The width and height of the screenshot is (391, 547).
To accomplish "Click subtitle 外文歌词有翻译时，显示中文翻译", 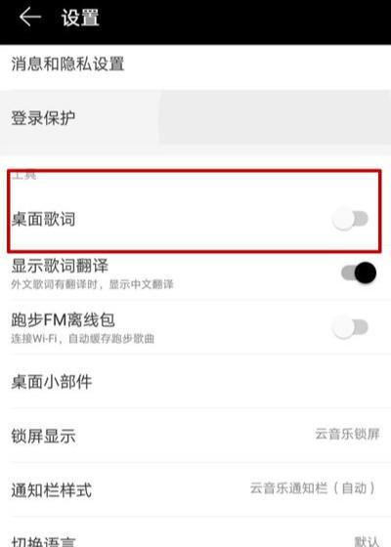I will pos(92,284).
